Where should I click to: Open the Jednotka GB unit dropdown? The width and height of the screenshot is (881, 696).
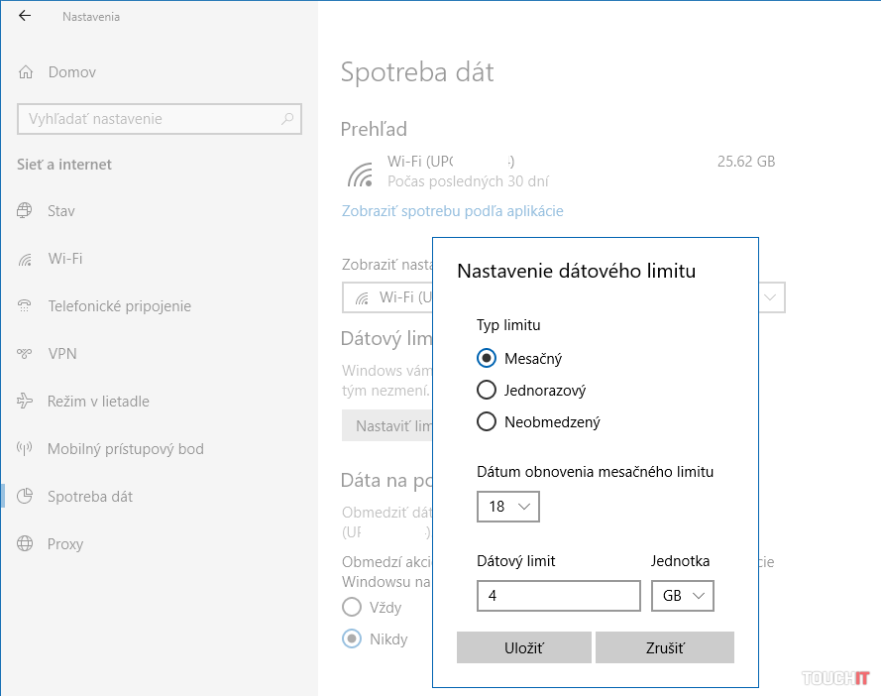pyautogui.click(x=683, y=596)
